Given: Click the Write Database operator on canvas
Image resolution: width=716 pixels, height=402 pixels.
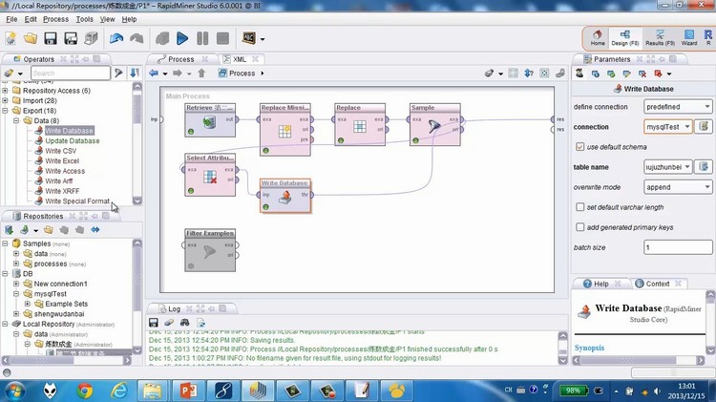Looking at the screenshot, I should (x=285, y=196).
